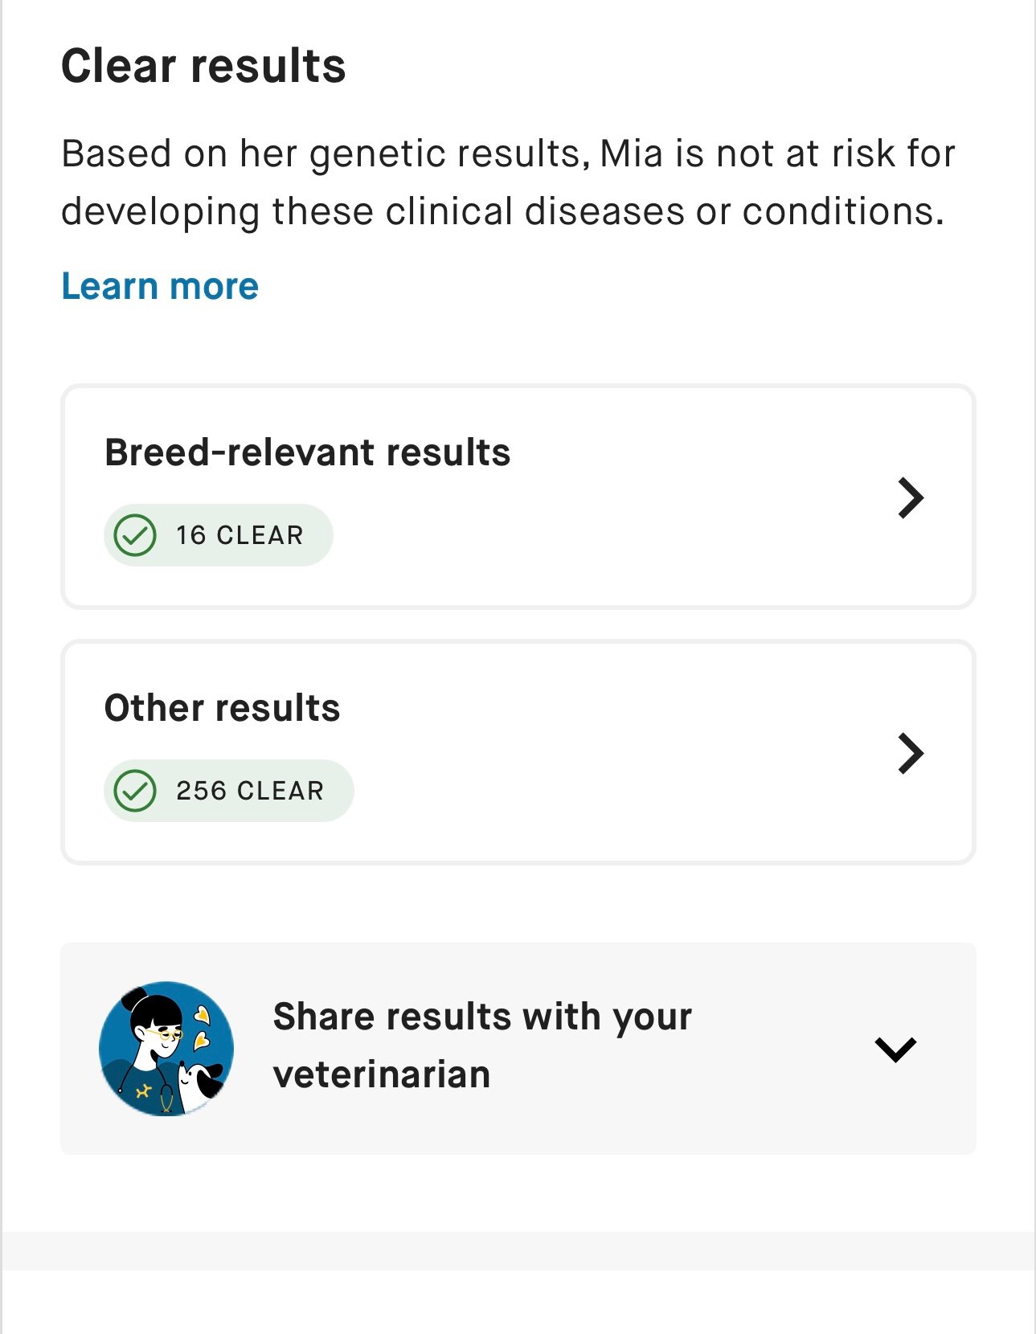
Task: Click the green checkmark beside 16 CLEAR
Action: tap(135, 535)
